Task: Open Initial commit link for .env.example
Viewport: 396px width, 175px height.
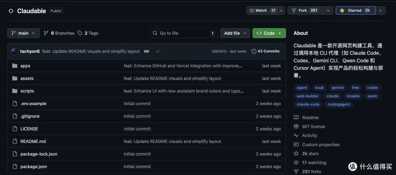Action: [x=137, y=104]
